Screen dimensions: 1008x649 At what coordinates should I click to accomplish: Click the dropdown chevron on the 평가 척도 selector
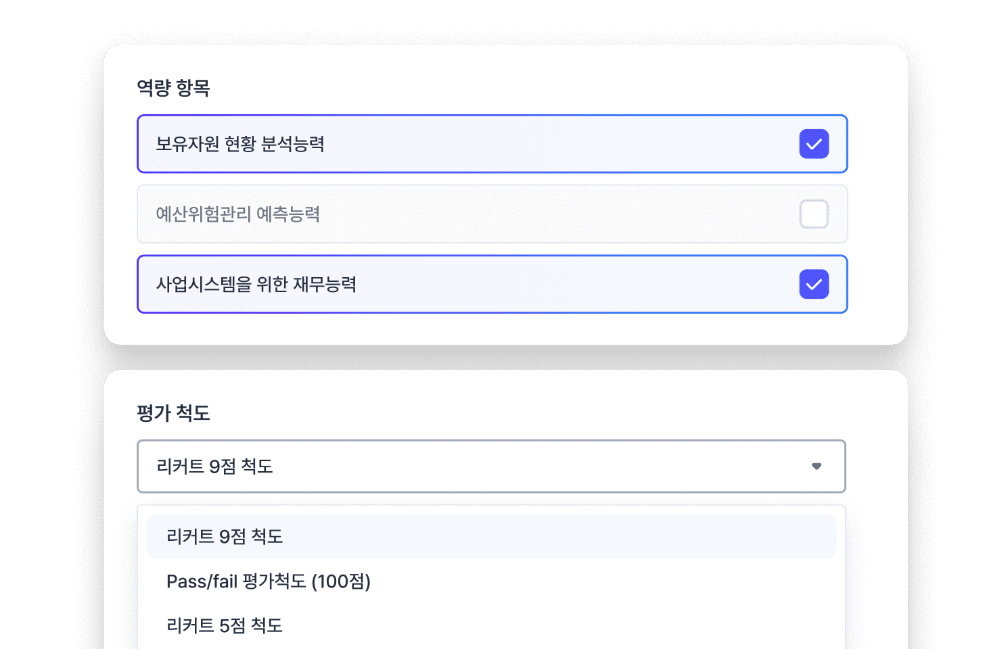pyautogui.click(x=817, y=466)
